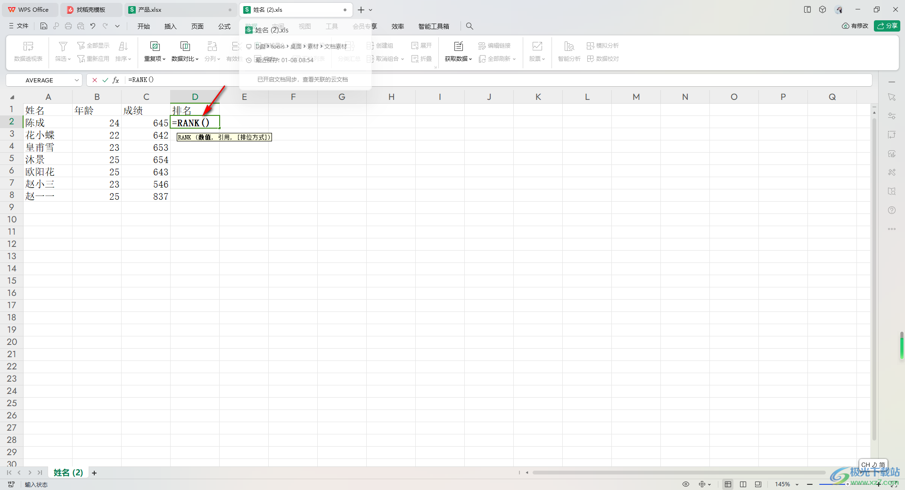Expand quick access toolbar options

(x=117, y=26)
